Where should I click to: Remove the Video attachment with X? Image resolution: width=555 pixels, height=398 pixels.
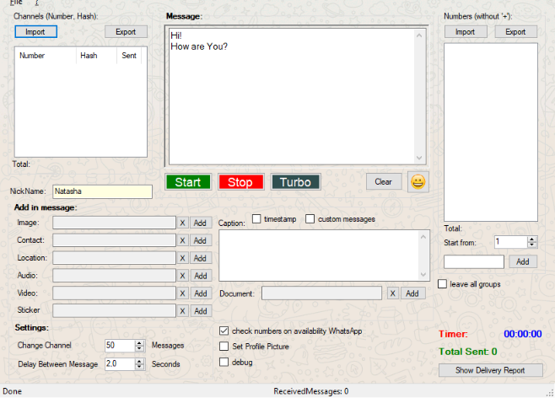(182, 293)
